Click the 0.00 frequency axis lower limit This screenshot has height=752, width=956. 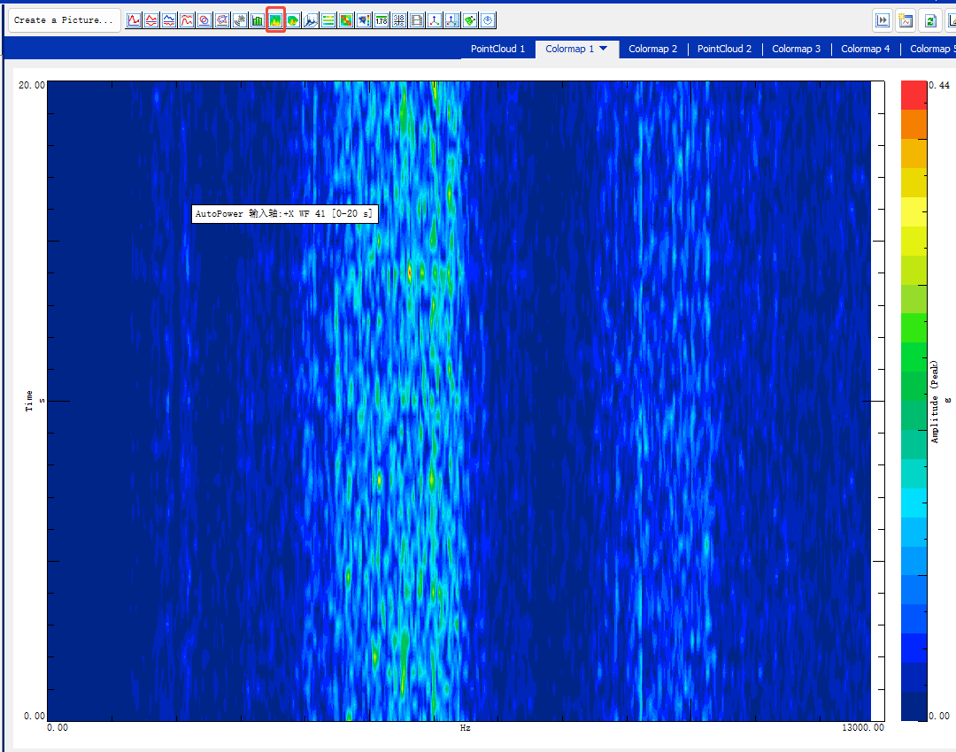pos(58,727)
